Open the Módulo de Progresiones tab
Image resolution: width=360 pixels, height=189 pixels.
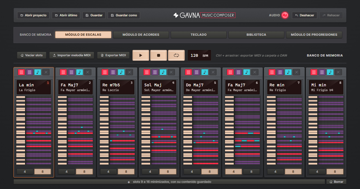pos(314,35)
